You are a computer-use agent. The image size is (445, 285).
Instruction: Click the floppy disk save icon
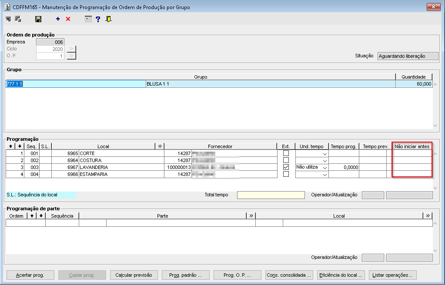(38, 19)
